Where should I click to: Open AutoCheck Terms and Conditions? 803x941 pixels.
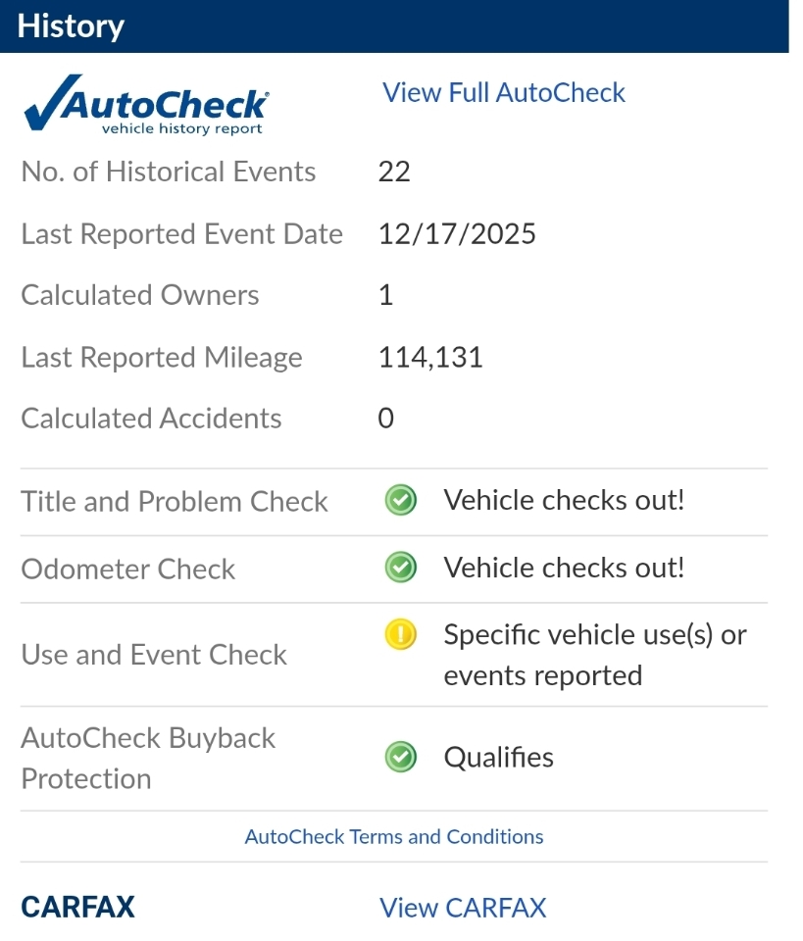click(394, 836)
